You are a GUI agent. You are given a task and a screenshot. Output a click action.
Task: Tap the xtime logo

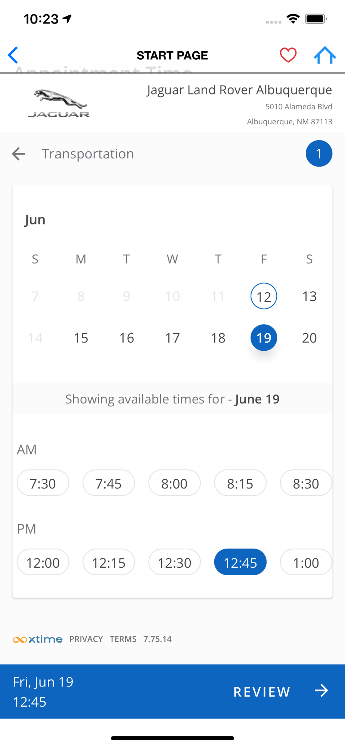38,639
